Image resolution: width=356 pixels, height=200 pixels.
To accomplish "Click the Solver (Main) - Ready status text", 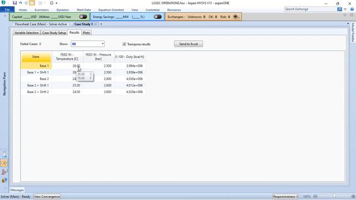I will coord(16,197).
